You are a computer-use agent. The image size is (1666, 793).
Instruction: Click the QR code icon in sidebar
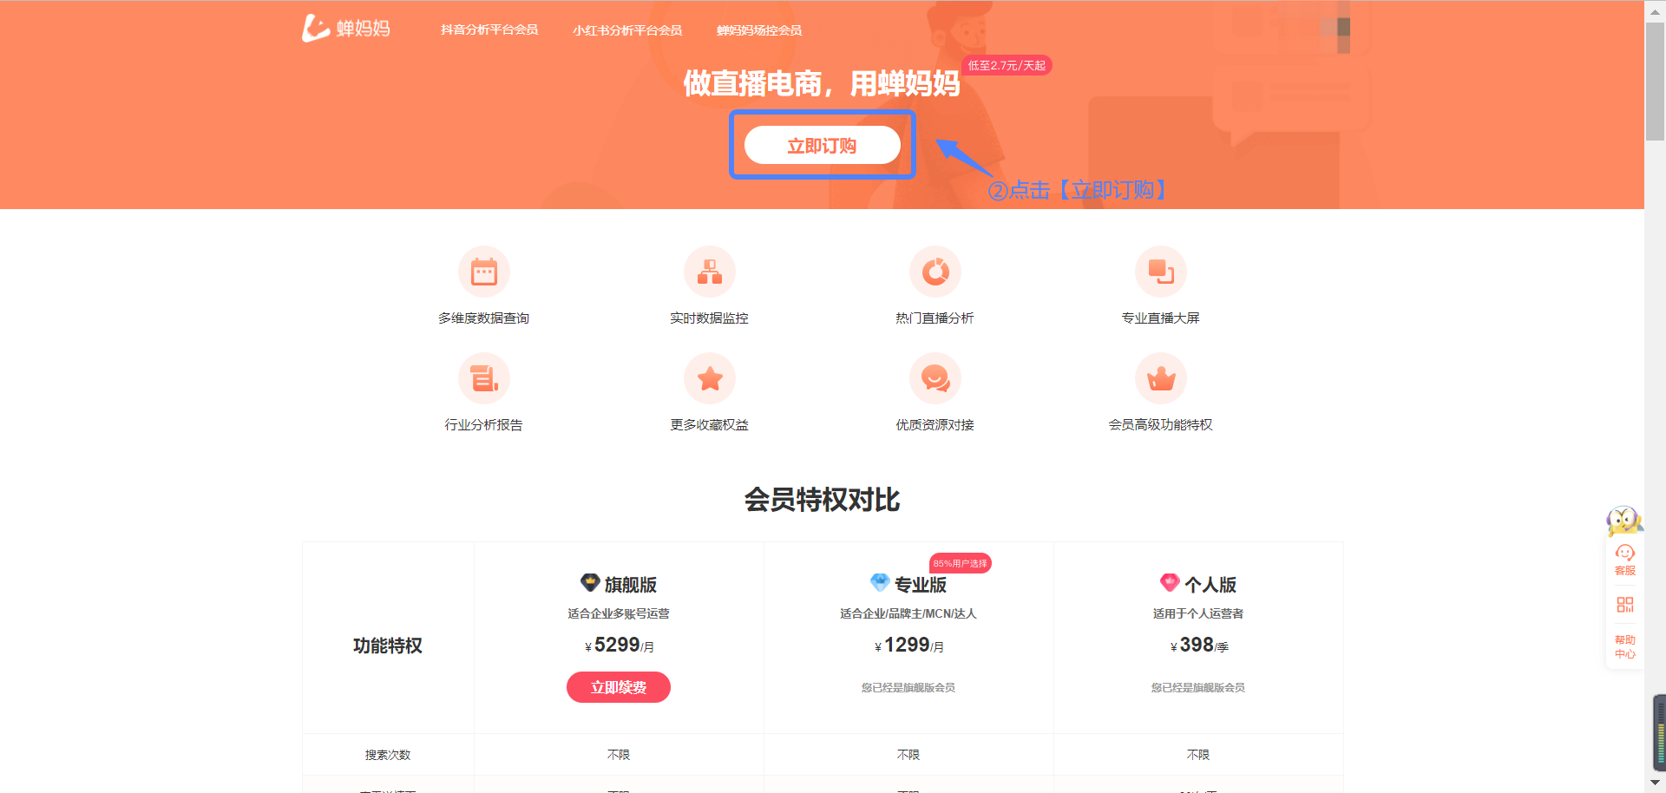coord(1625,605)
